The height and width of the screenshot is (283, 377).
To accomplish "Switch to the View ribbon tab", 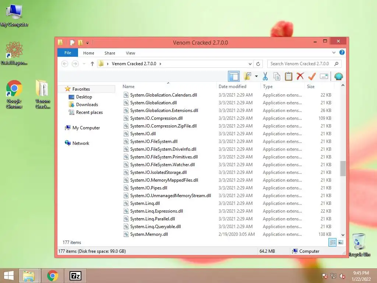I will click(x=130, y=53).
